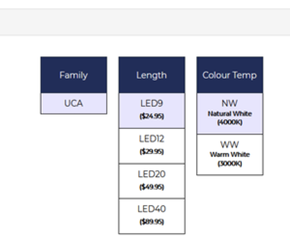
Task: Click the Natural White label
Action: [230, 114]
